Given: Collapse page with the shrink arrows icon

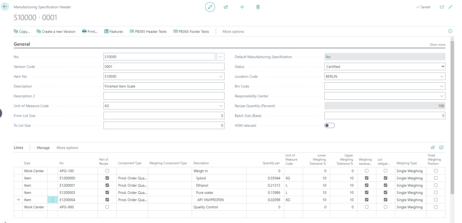Looking at the screenshot, I should coord(450,7).
